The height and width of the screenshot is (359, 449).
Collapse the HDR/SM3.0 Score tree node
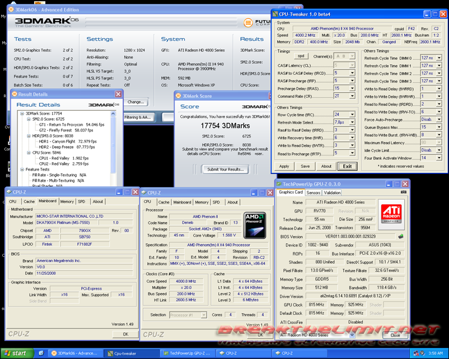29,136
